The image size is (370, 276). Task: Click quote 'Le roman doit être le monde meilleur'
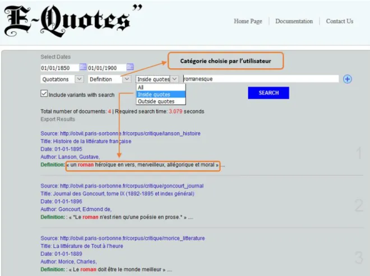click(117, 269)
